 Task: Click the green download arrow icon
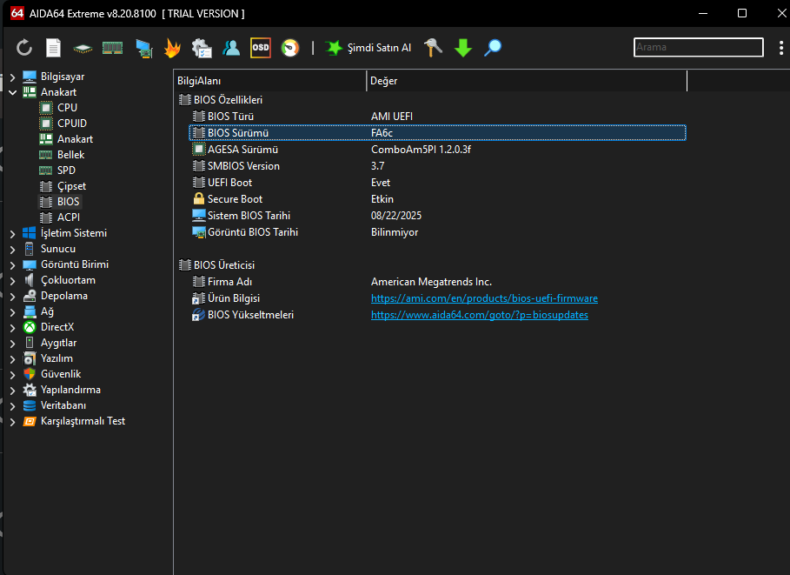[x=463, y=48]
